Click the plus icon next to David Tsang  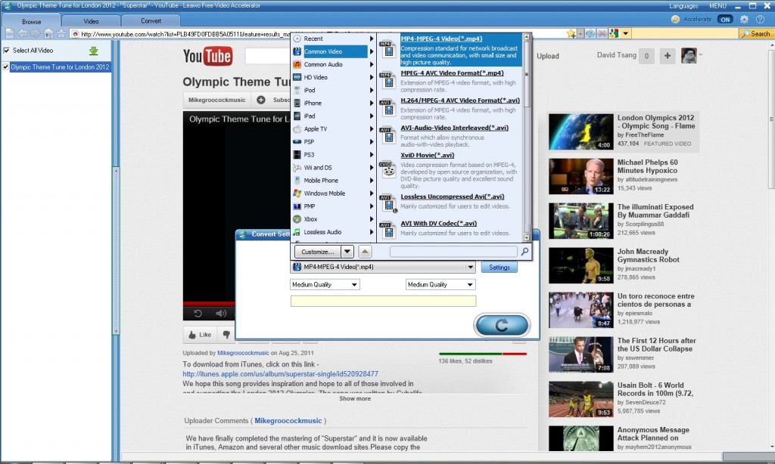click(668, 56)
